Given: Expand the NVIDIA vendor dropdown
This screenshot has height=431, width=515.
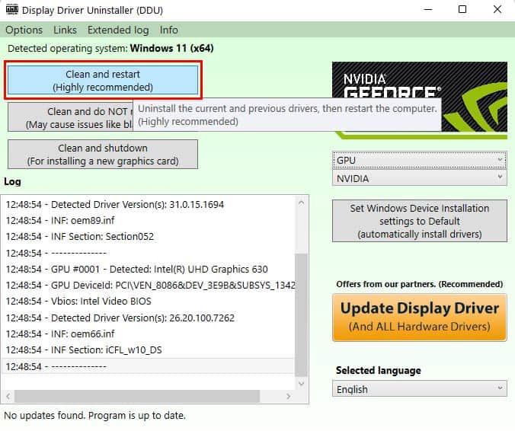Looking at the screenshot, I should click(x=420, y=178).
